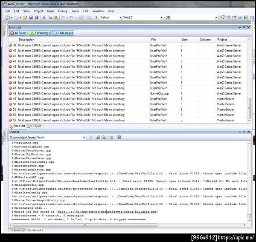Viewport: 256px width, 242px height.
Task: Toggle Word Wrap in Output toolbar
Action: (119, 138)
